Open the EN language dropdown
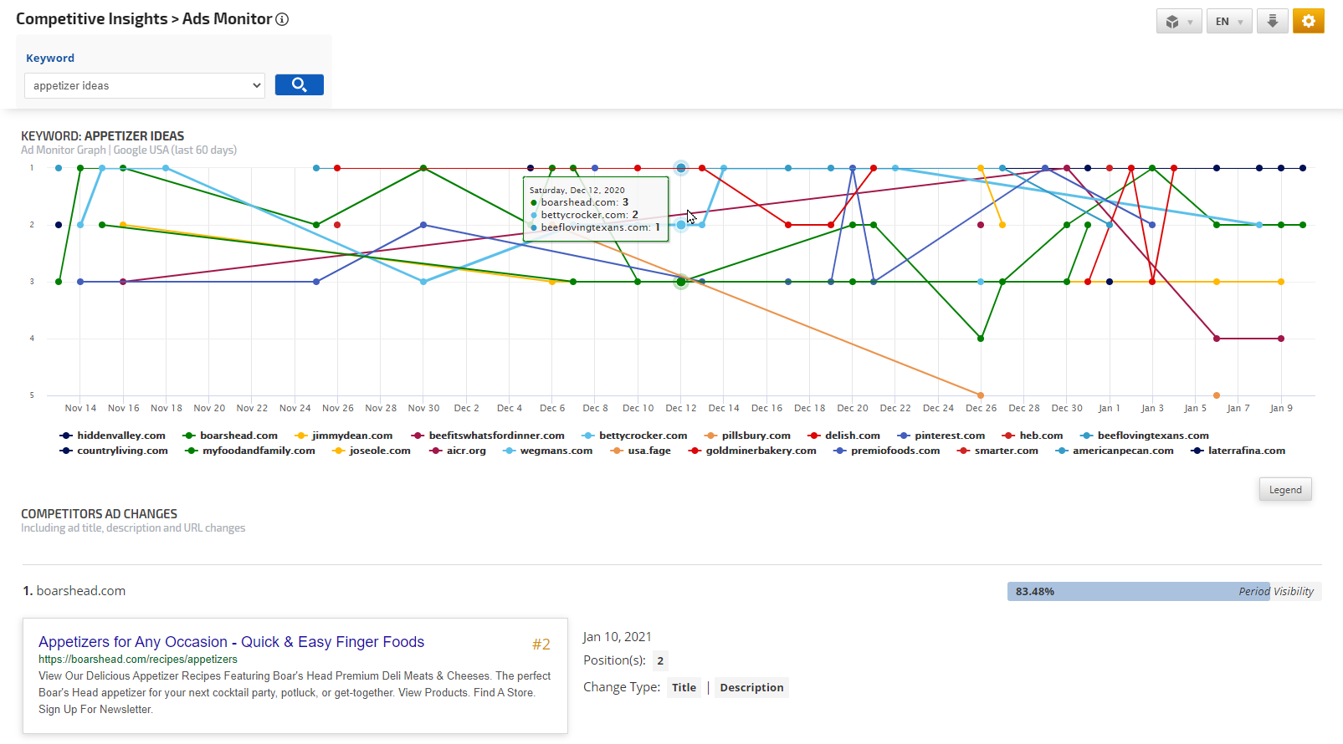1343x744 pixels. [1228, 21]
